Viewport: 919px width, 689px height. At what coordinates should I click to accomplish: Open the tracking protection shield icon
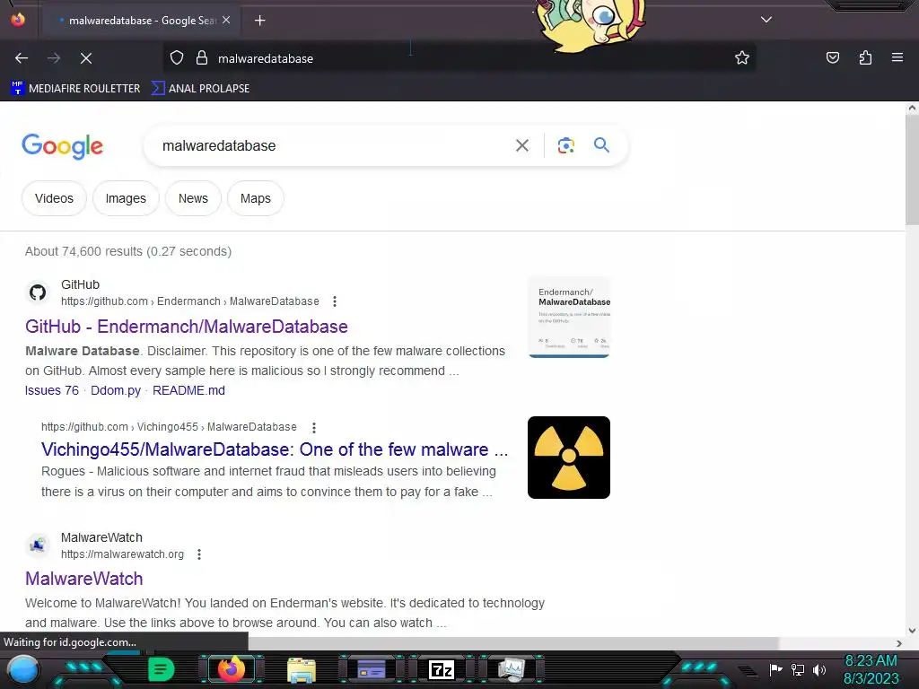(x=177, y=58)
